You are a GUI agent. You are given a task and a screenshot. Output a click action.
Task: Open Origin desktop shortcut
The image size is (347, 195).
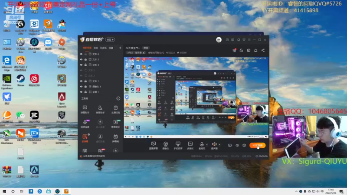[62, 44]
